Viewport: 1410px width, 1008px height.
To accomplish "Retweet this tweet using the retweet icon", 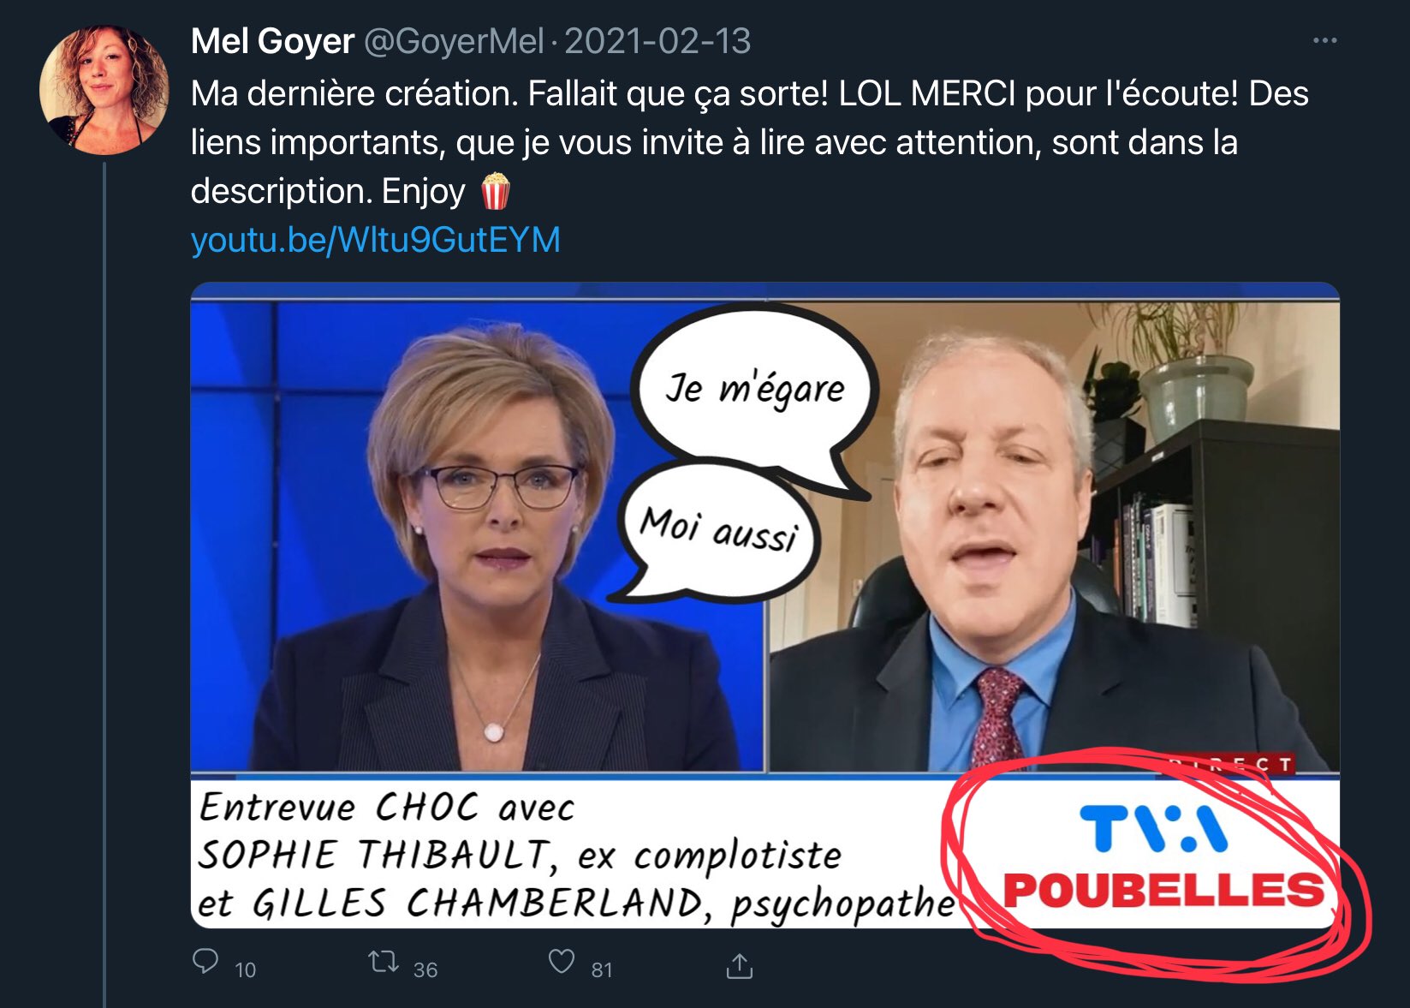I will click(384, 963).
